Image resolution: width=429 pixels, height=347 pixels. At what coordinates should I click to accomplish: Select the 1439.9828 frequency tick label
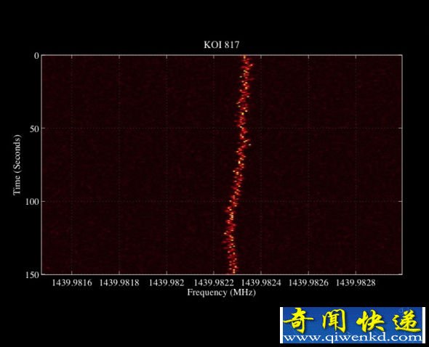pyautogui.click(x=356, y=283)
